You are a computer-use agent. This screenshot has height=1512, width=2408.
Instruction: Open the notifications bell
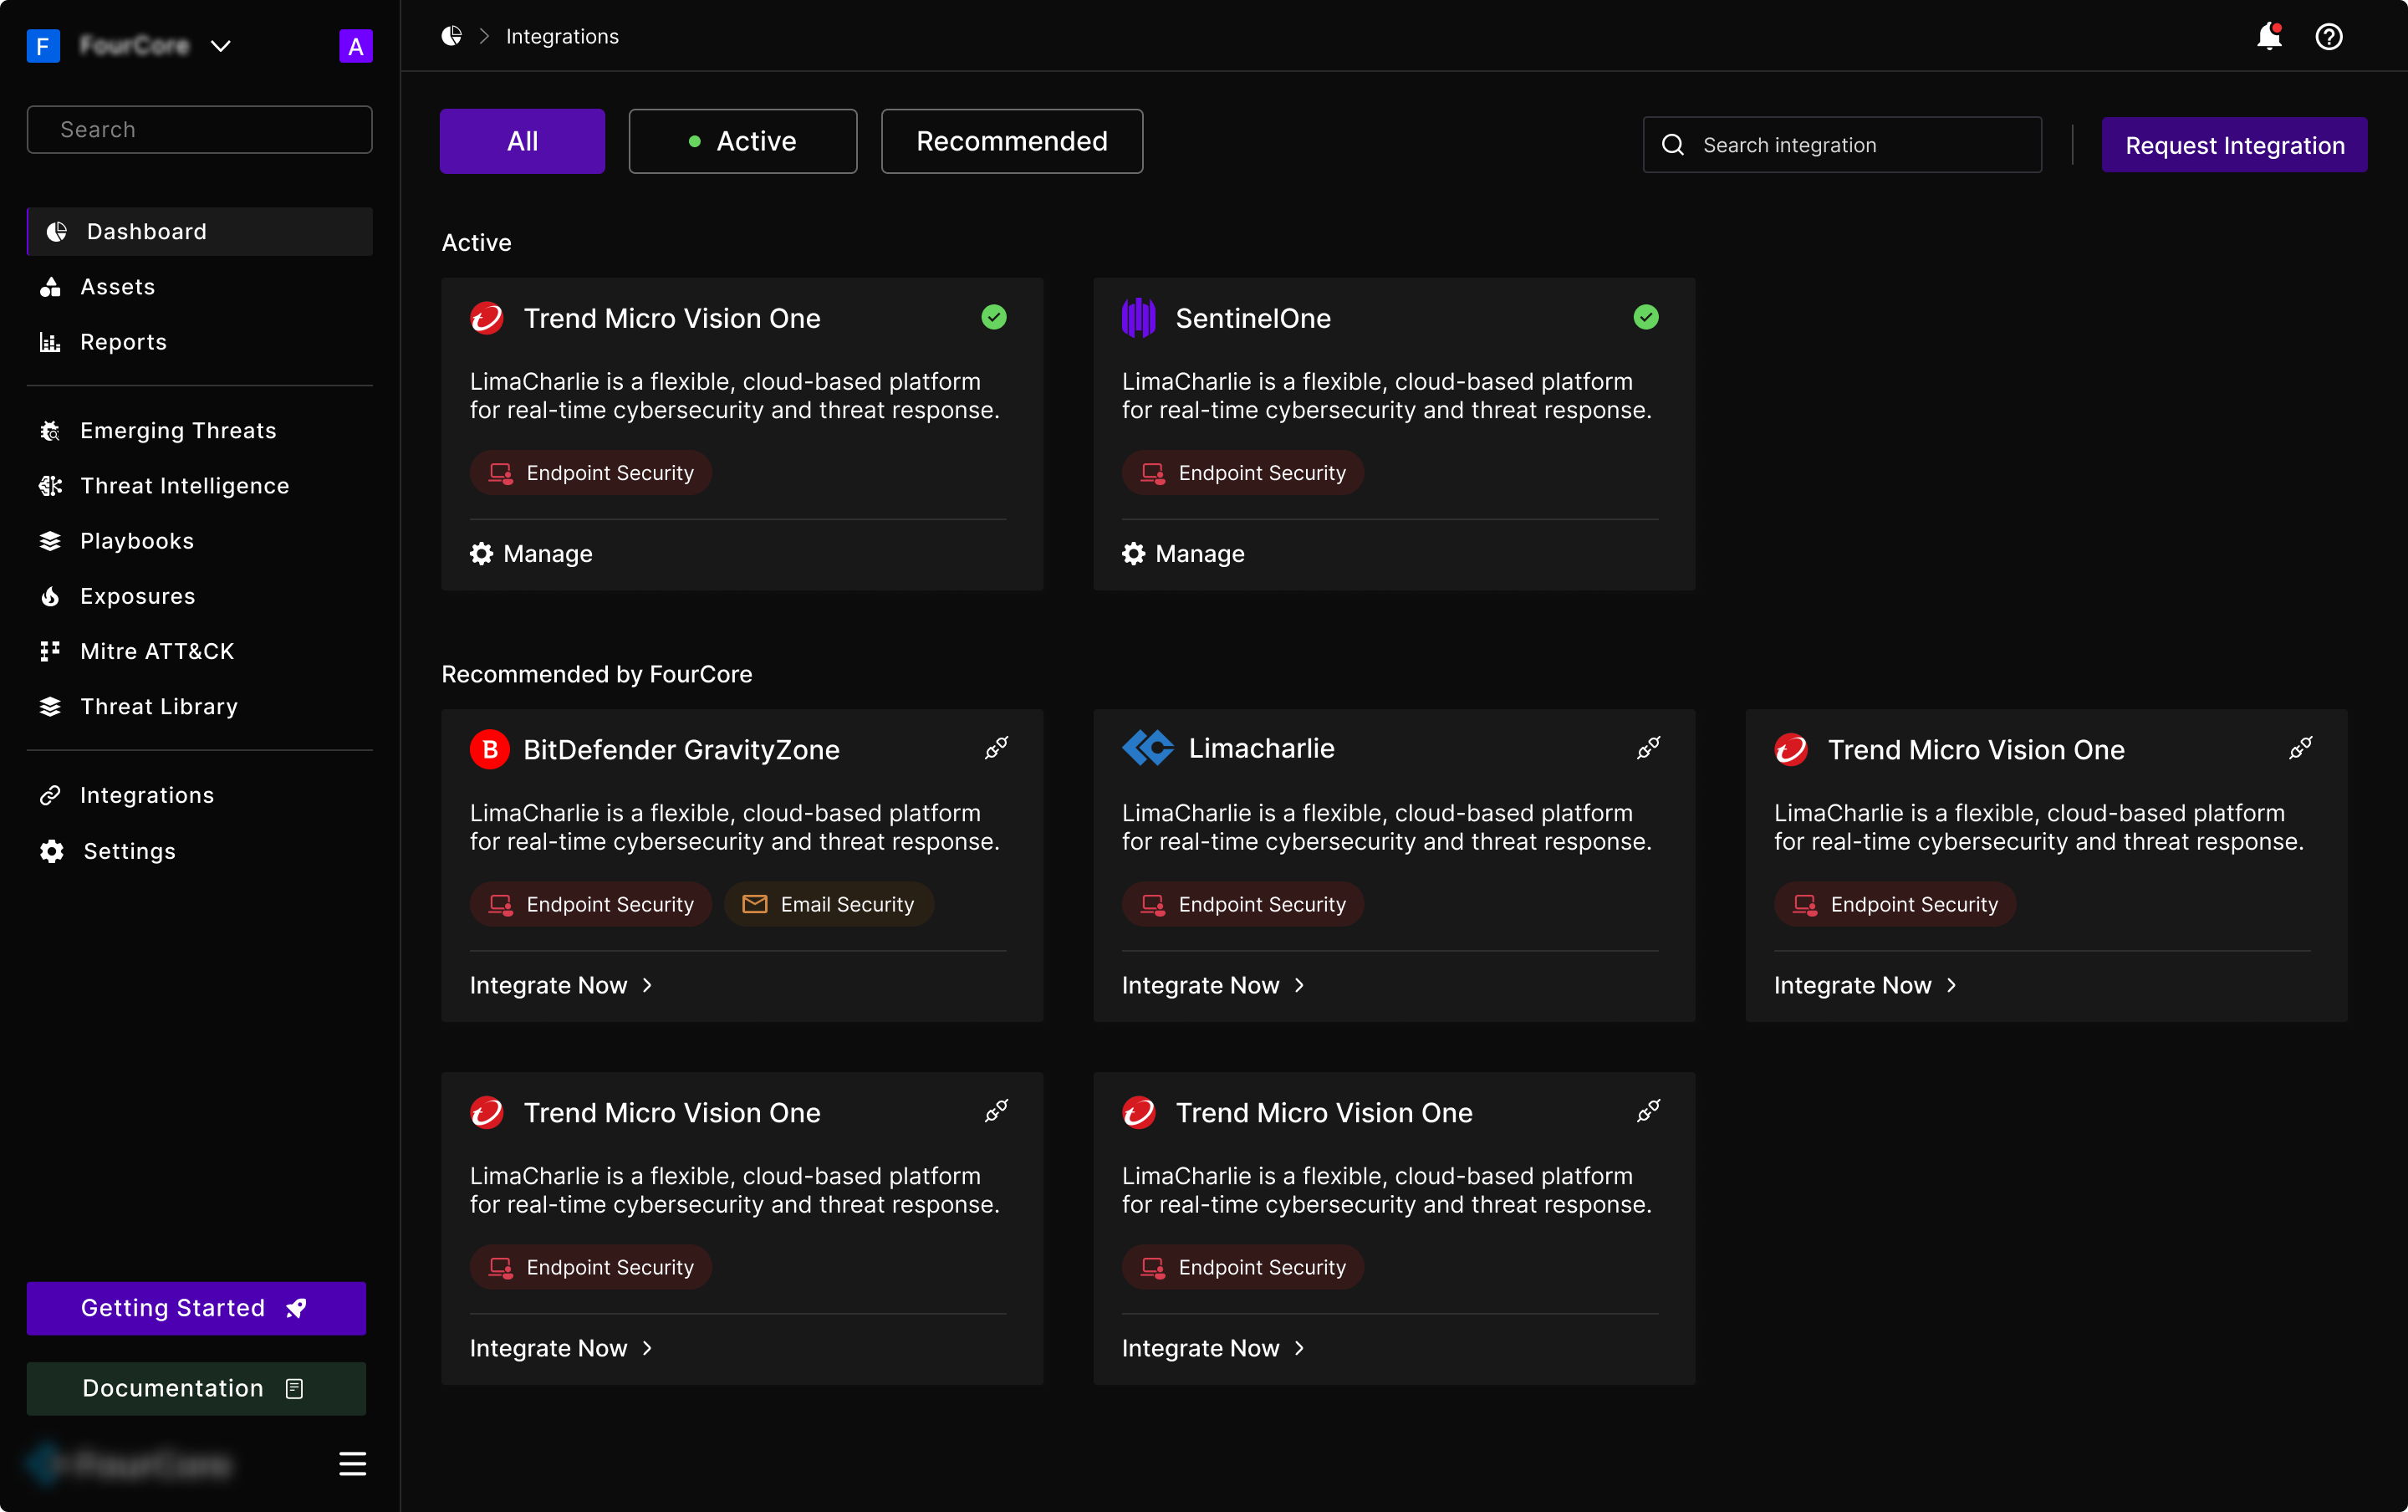tap(2269, 37)
